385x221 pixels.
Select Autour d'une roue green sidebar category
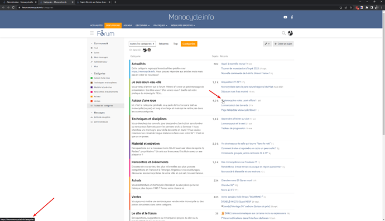(102, 78)
